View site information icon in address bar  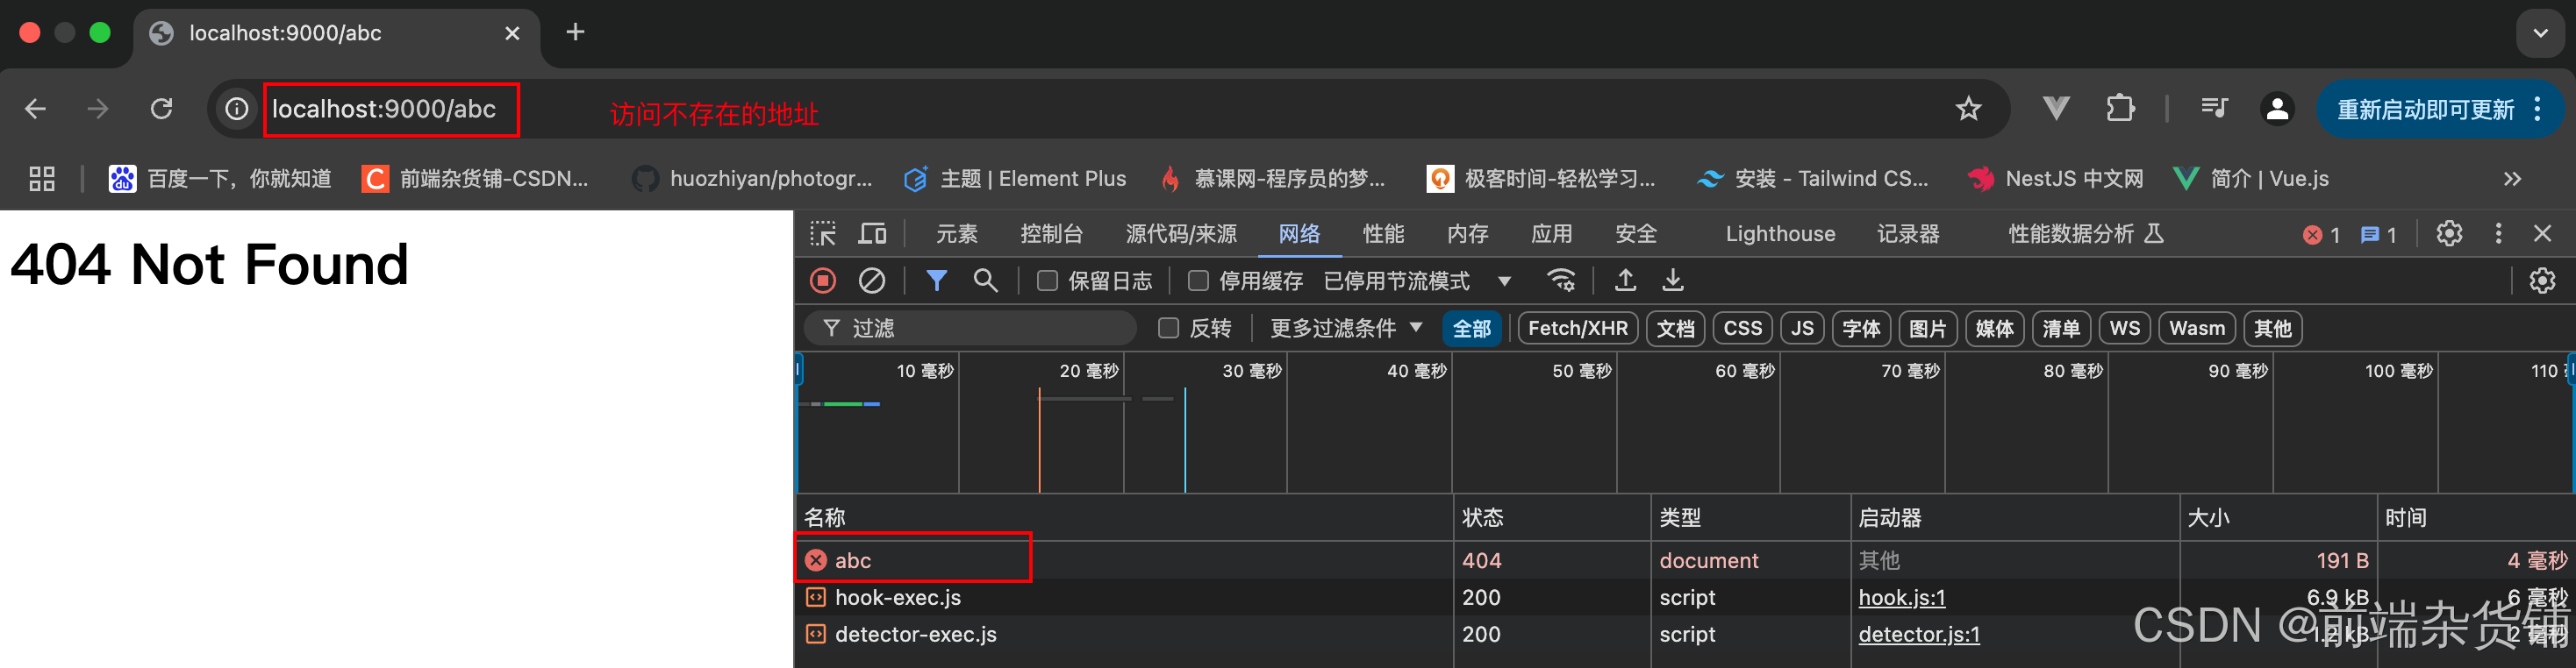pos(237,109)
